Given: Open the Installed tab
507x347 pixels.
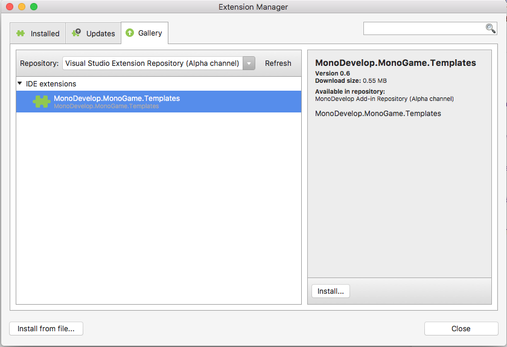Looking at the screenshot, I should click(x=38, y=33).
